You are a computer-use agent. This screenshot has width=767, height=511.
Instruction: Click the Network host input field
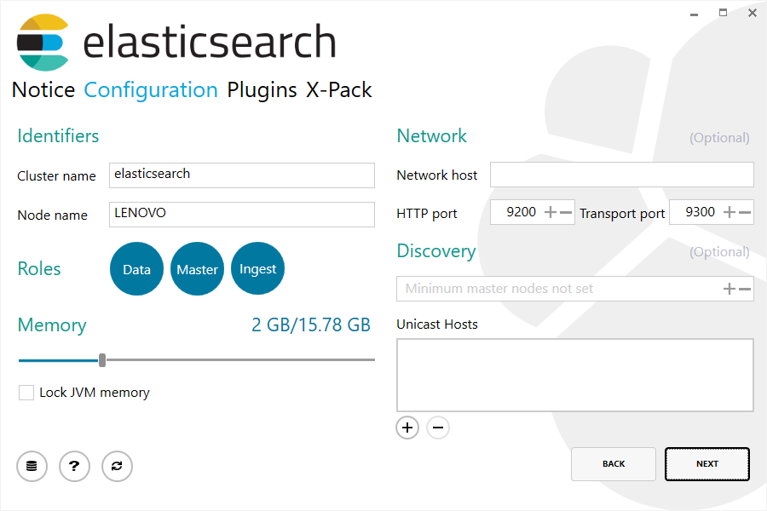[621, 174]
